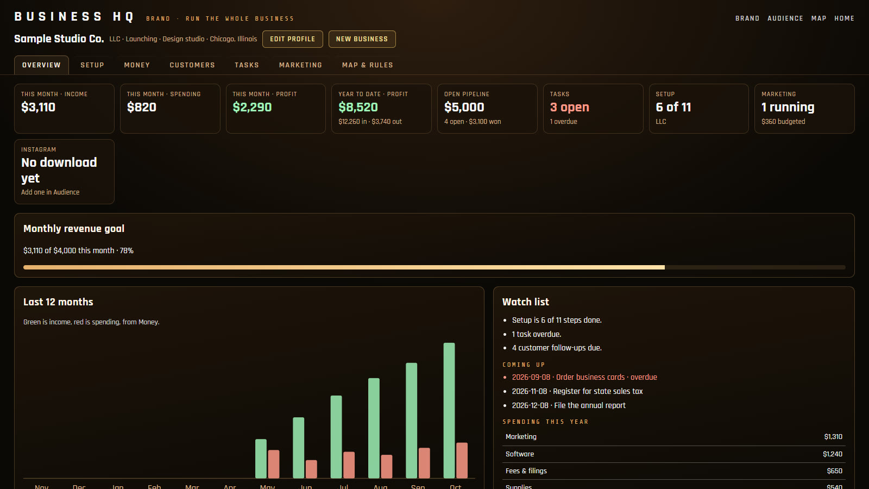Click the red October spending bar
869x489 pixels.
point(462,460)
